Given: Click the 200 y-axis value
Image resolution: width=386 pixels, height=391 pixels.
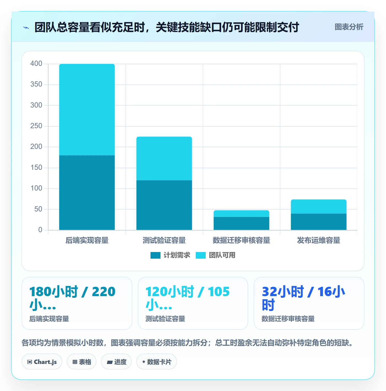Looking at the screenshot, I should click(36, 147).
